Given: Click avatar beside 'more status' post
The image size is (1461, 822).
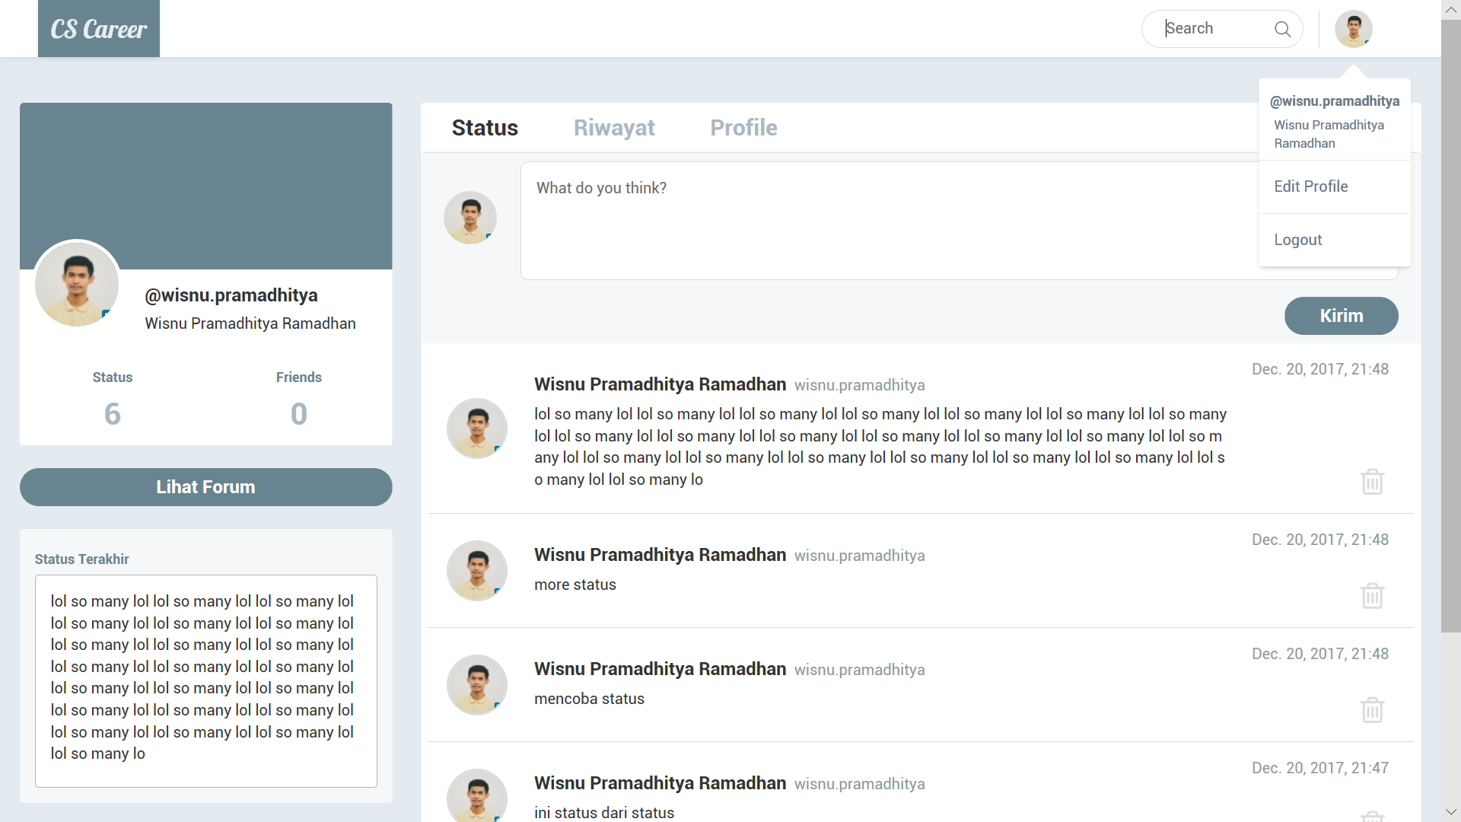Looking at the screenshot, I should [x=477, y=571].
